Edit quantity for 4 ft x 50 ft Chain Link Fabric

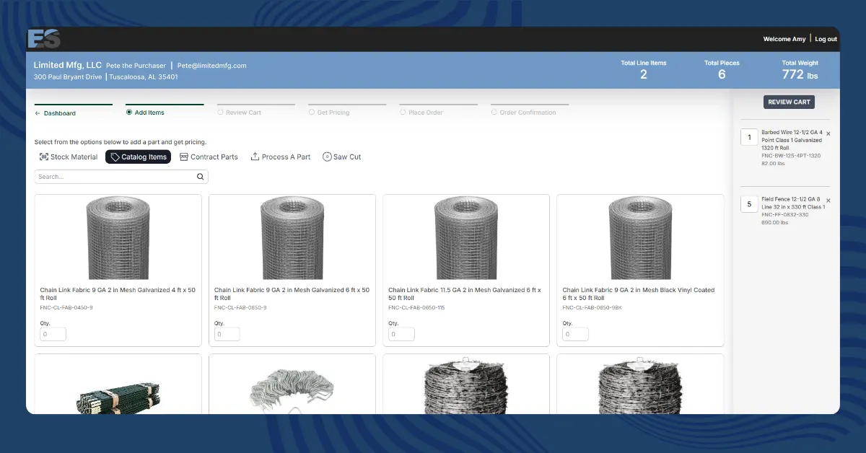click(x=53, y=334)
